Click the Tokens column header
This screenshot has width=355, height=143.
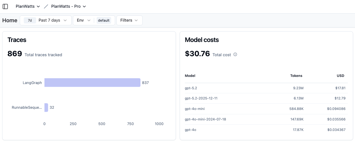296,76
